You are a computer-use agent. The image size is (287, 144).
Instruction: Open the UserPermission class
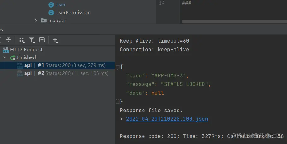tap(73, 13)
